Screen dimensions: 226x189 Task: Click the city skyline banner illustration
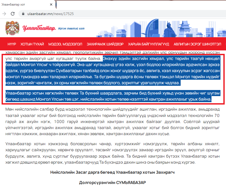(161, 28)
